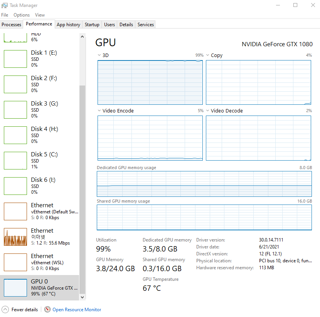The image size is (320, 317).
Task: Select Disk 5 (C:) in sidebar
Action: (x=40, y=161)
